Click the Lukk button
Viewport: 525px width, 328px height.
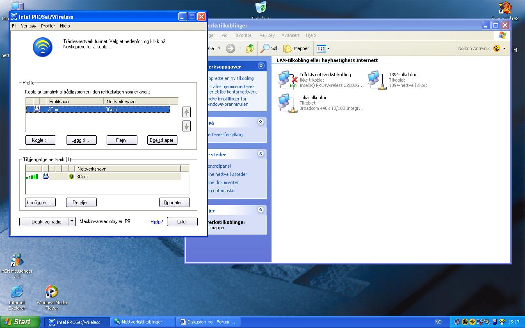coord(182,221)
